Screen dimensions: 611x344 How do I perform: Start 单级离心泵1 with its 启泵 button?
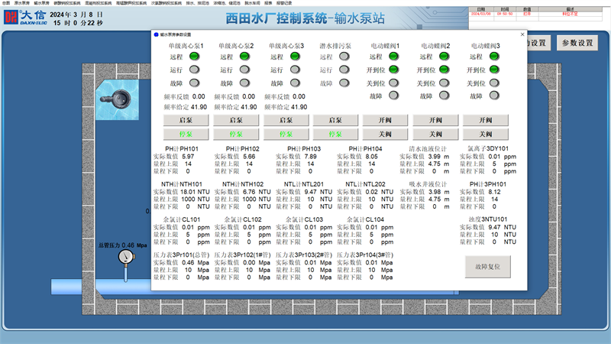pos(186,120)
